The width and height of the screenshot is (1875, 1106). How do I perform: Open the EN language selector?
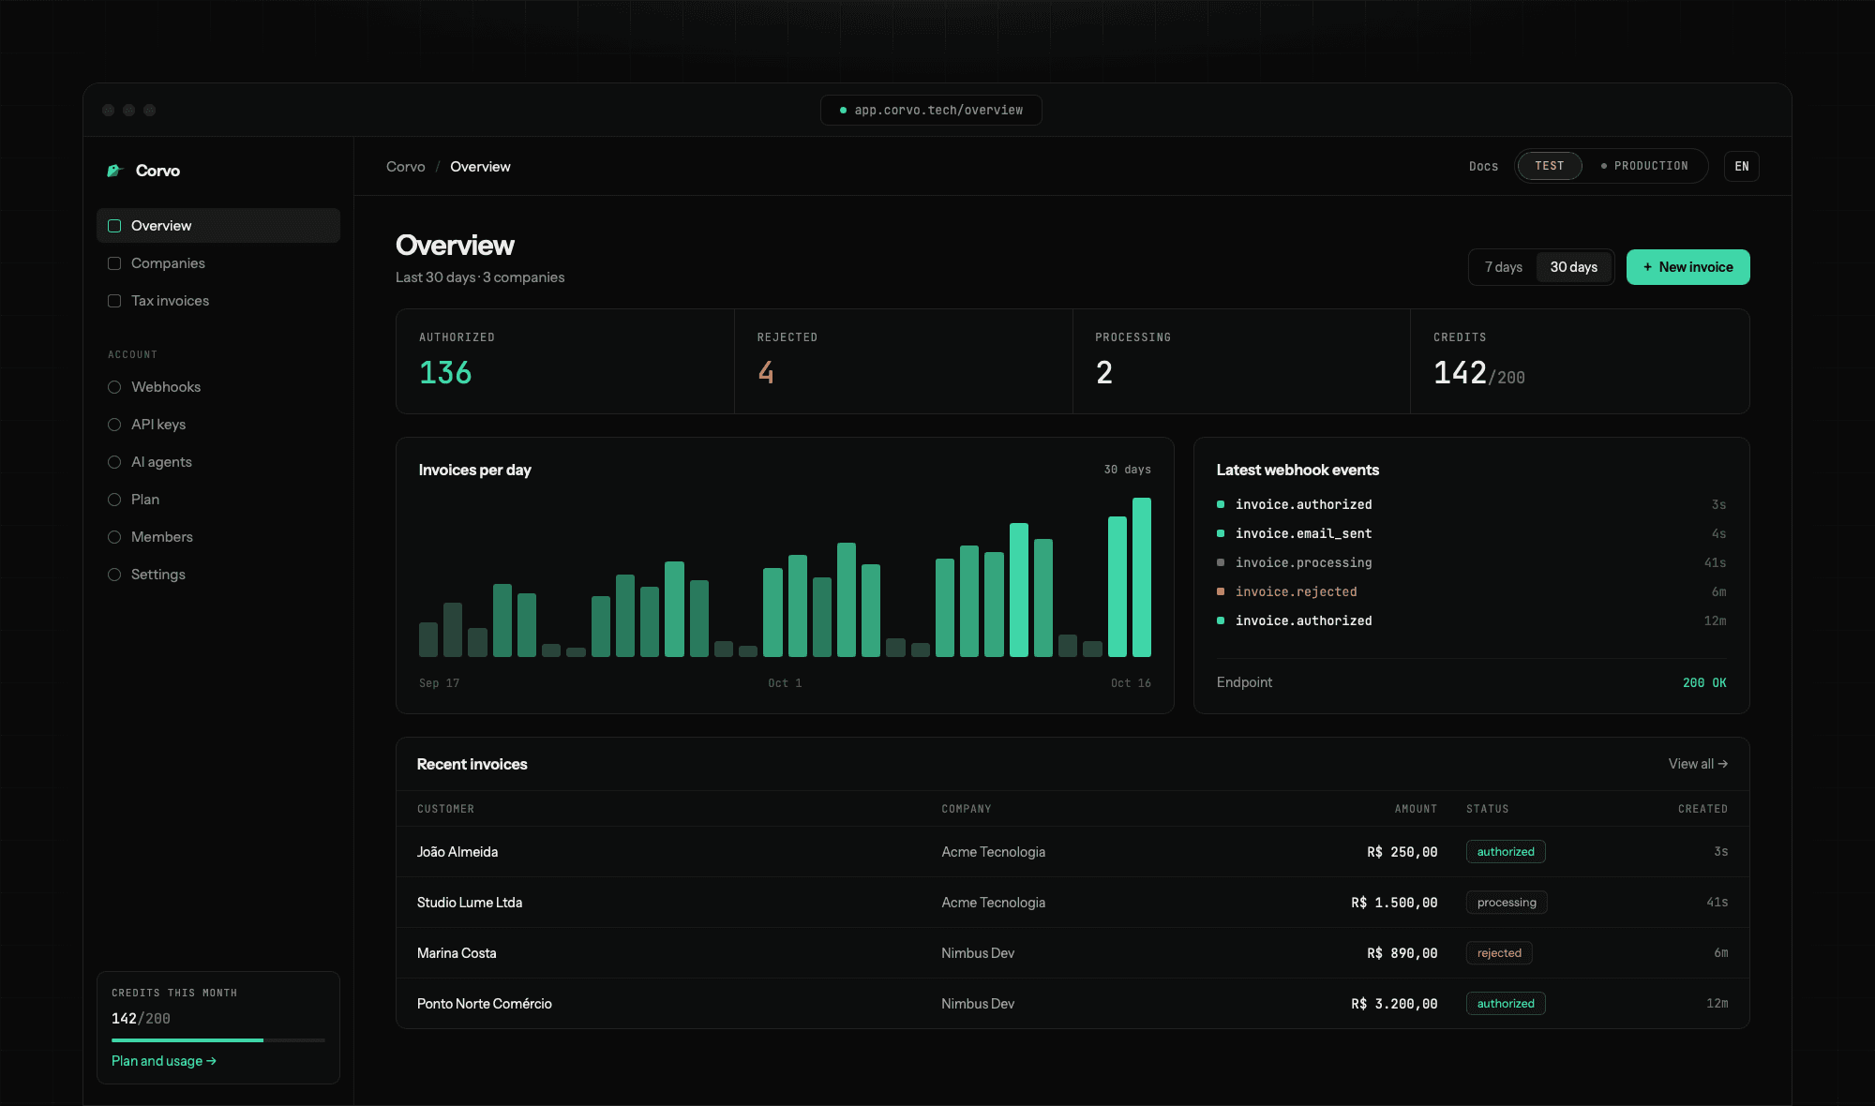click(1741, 166)
